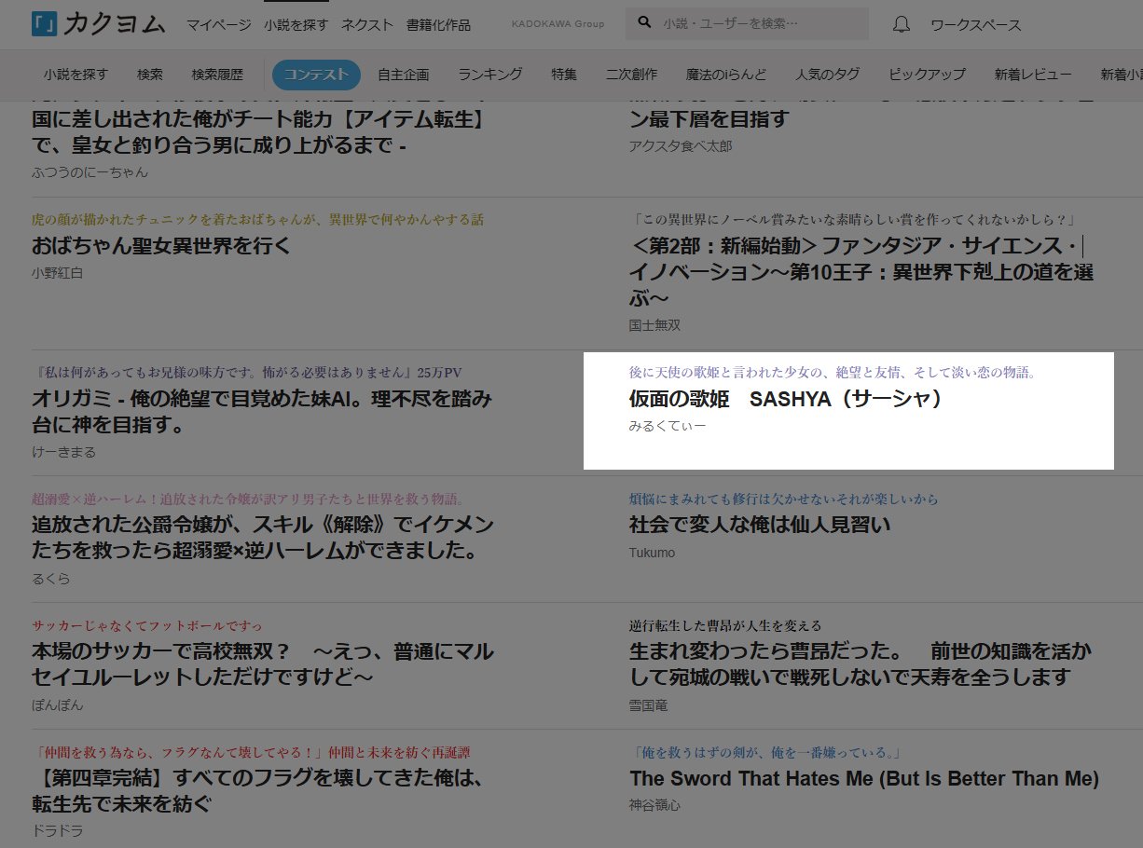Open author みるくてぃー profile
This screenshot has width=1143, height=848.
tap(668, 426)
